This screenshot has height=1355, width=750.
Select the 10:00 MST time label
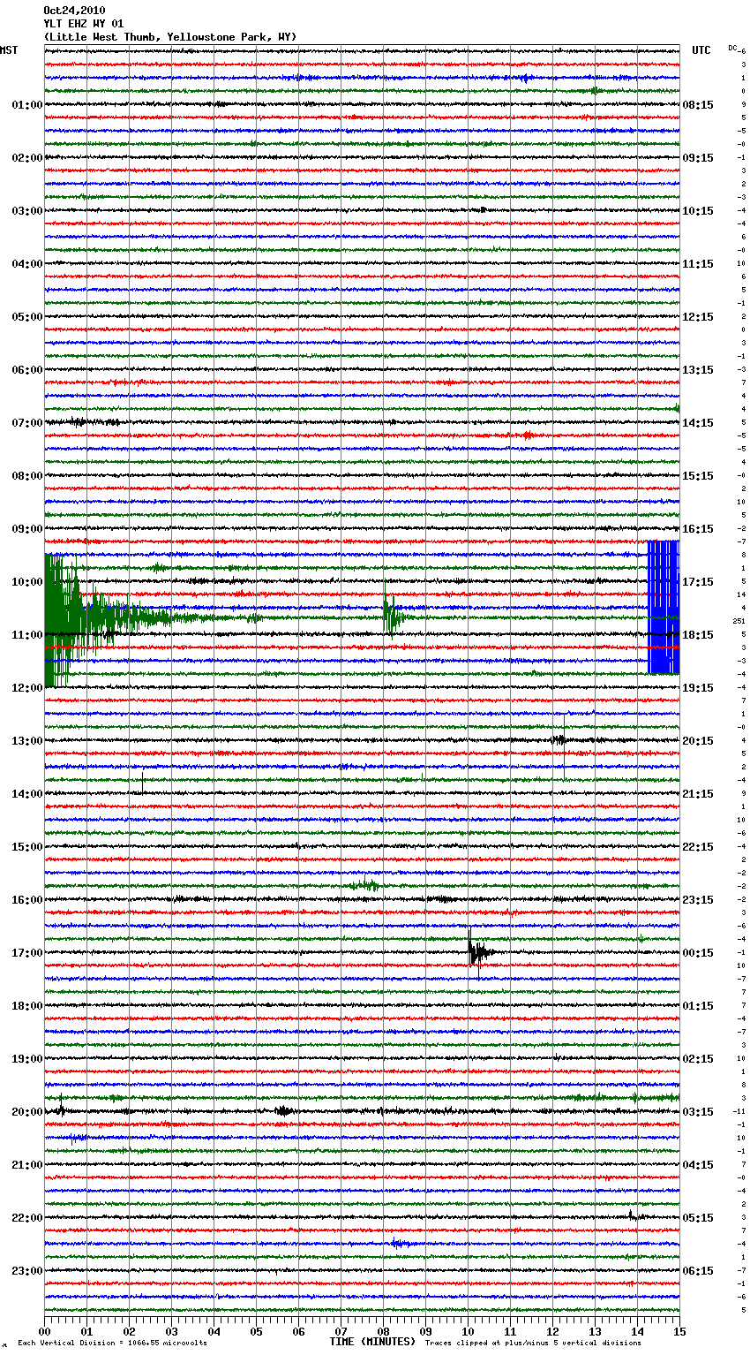[27, 582]
